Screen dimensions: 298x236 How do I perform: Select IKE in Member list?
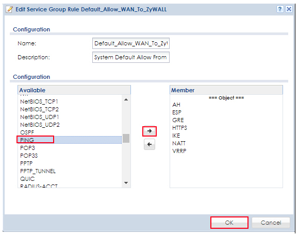point(226,136)
